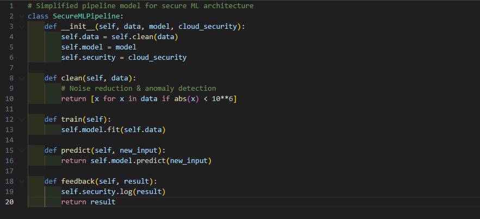This screenshot has width=480, height=219.
Task: Collapse the train method fold chevron
Action: (22, 119)
